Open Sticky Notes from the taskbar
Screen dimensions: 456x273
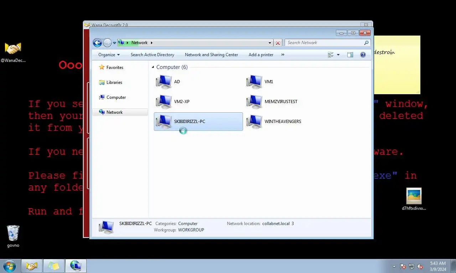[53, 266]
